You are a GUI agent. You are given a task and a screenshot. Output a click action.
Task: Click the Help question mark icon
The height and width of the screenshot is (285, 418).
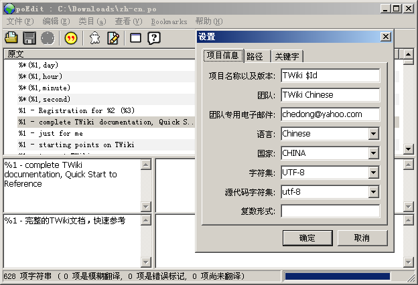pyautogui.click(x=154, y=38)
